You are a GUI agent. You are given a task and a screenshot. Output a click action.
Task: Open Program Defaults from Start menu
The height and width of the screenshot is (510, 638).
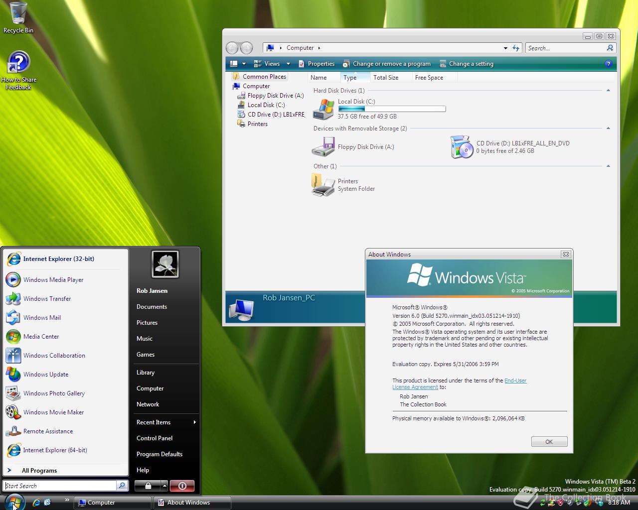[x=159, y=454]
